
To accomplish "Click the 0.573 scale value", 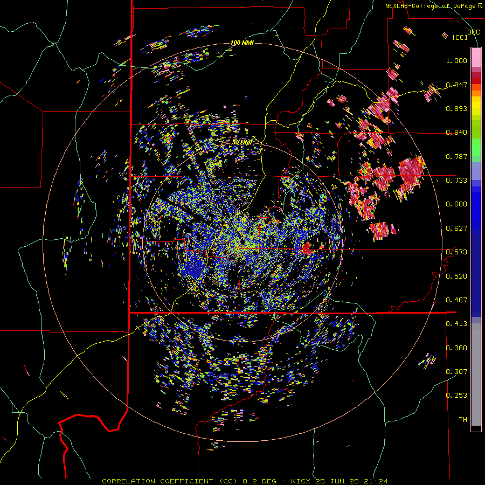I will click(456, 252).
